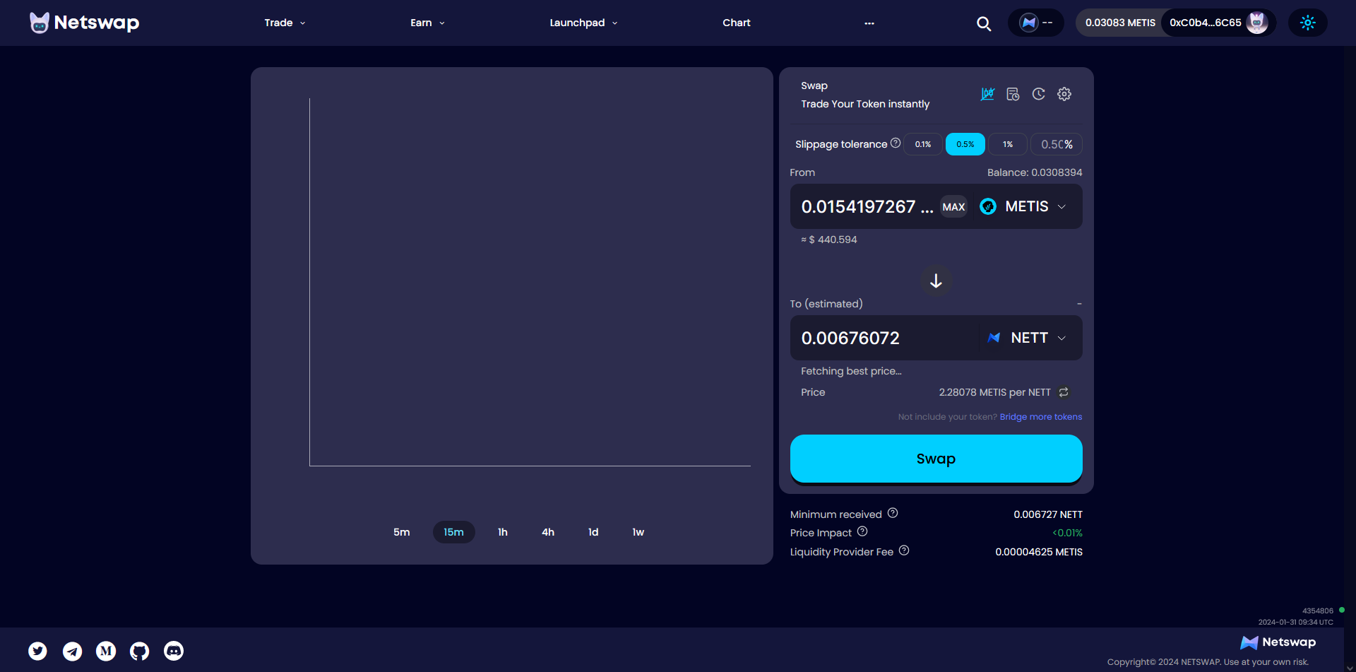Screen dimensions: 1356x672
Task: Switch token direction with the down arrow
Action: click(x=936, y=281)
